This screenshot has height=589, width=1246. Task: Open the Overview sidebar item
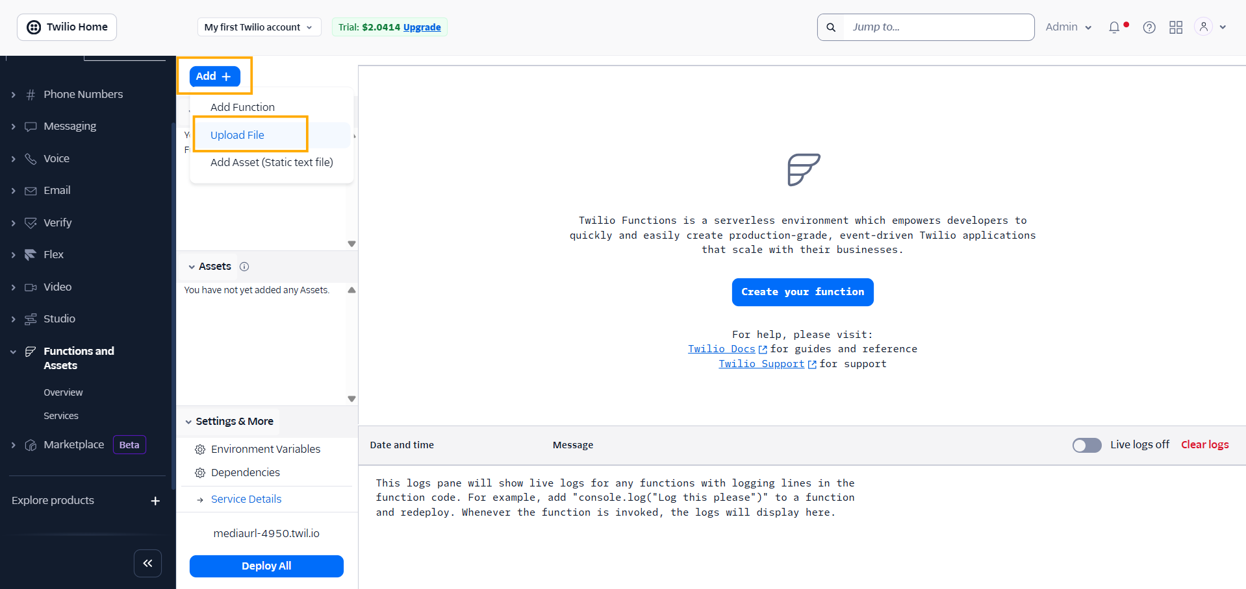[63, 392]
